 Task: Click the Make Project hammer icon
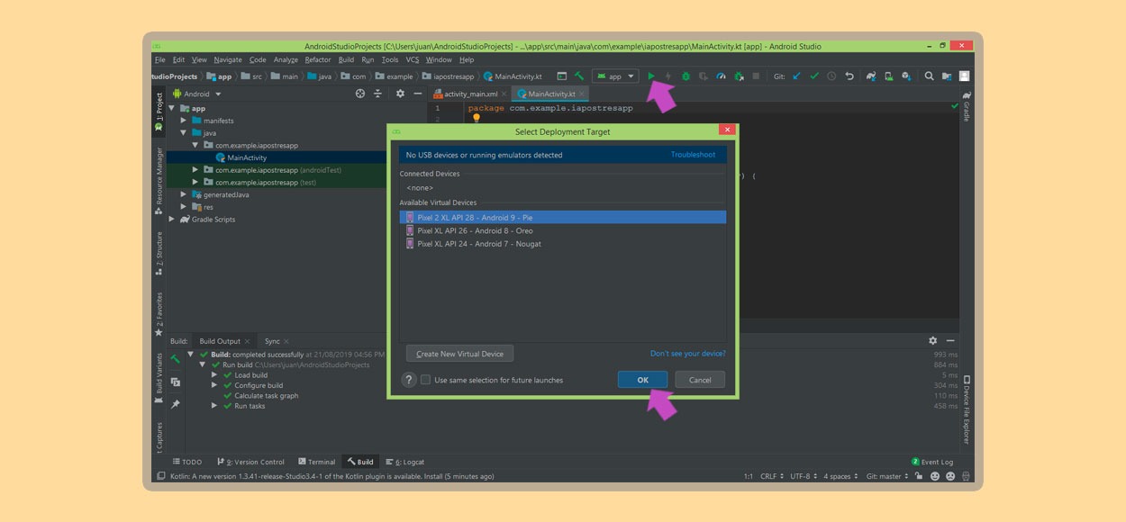pos(579,76)
